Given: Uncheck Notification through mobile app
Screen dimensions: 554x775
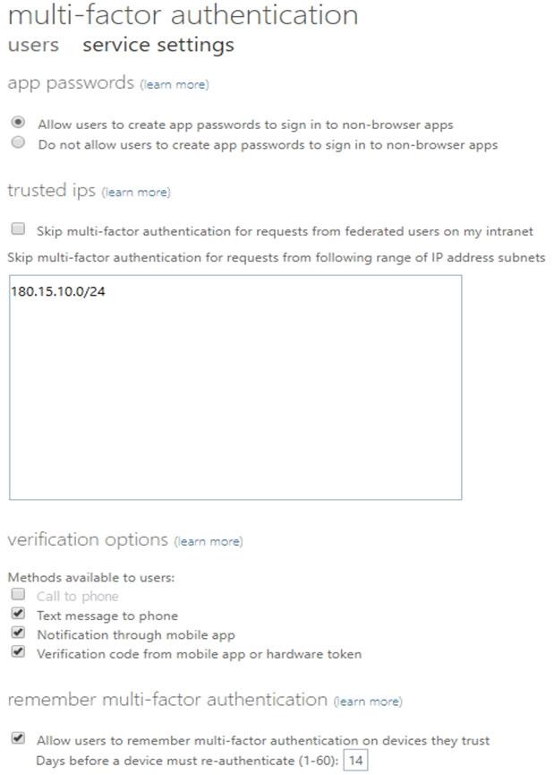Looking at the screenshot, I should click(x=18, y=633).
